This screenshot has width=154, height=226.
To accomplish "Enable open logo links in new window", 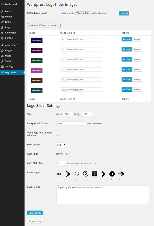I will [x=57, y=134].
